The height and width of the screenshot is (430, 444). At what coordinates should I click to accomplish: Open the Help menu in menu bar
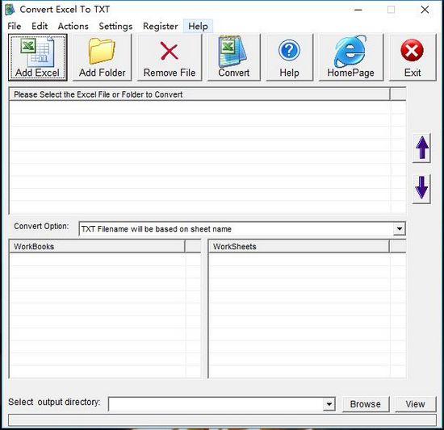198,27
